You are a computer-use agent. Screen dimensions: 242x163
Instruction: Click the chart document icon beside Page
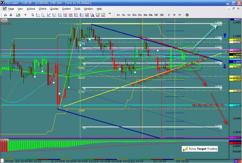4,8
